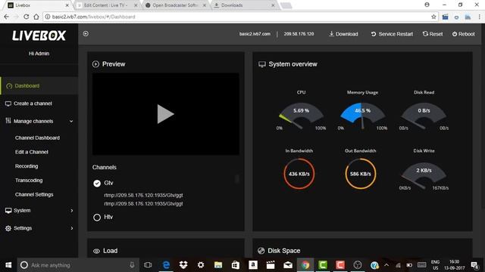Image resolution: width=485 pixels, height=272 pixels.
Task: Open File Explorer from taskbar
Action: click(x=218, y=265)
